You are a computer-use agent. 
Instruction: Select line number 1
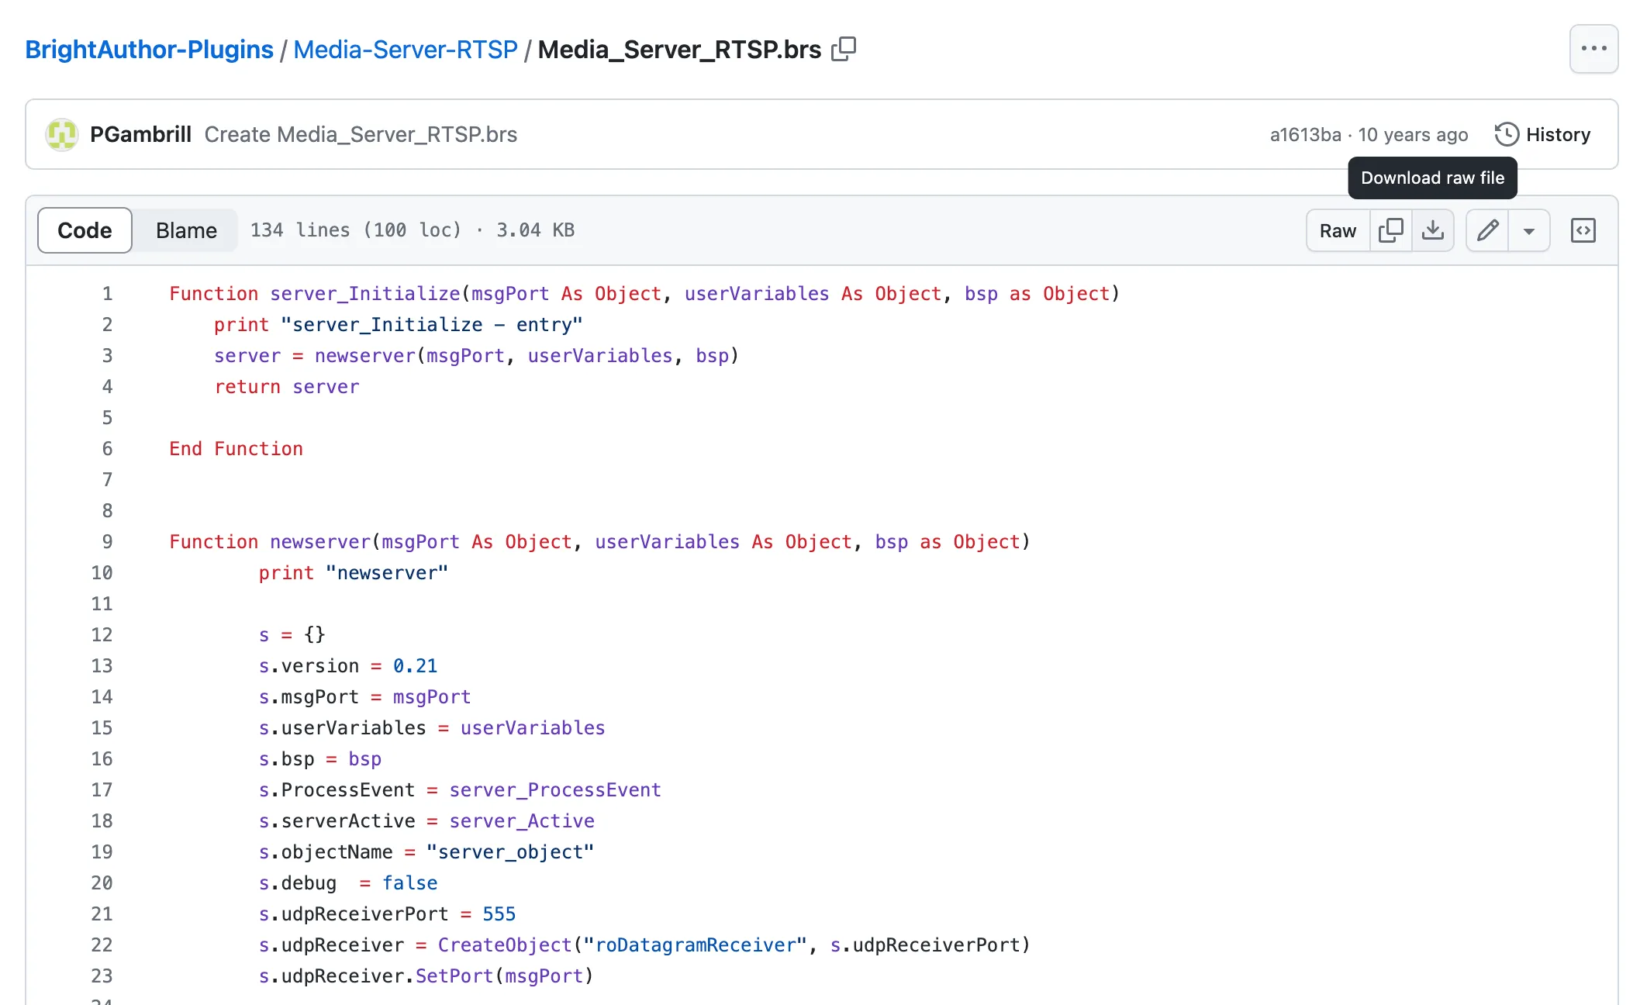[x=107, y=294]
